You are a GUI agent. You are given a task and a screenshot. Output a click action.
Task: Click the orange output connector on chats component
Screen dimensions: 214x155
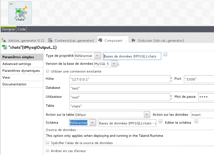26,13
